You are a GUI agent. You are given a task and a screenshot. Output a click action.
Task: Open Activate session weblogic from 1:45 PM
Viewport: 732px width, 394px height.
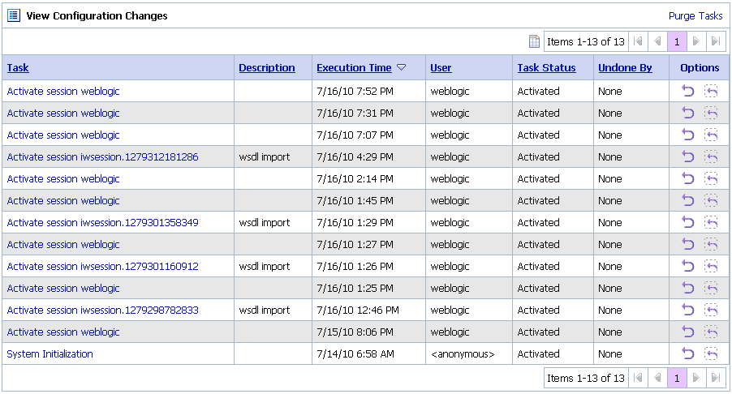[63, 201]
